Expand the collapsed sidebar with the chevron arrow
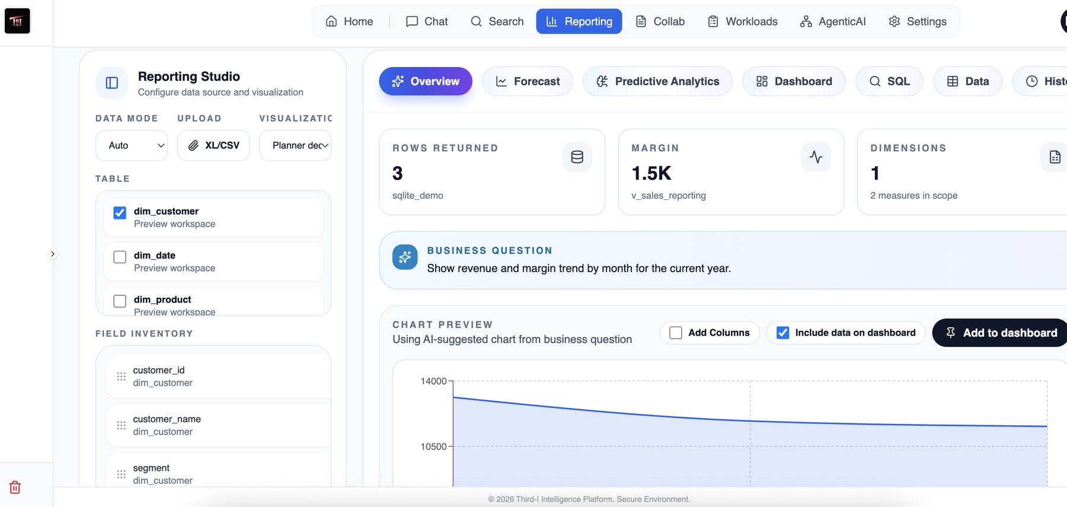Image resolution: width=1067 pixels, height=507 pixels. click(52, 254)
